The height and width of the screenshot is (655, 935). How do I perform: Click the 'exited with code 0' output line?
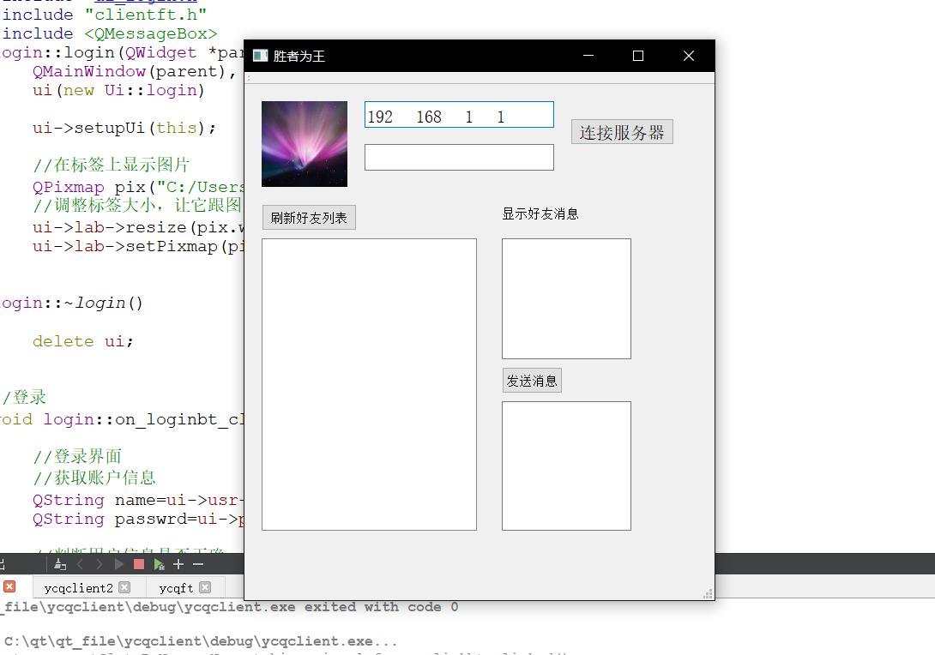pyautogui.click(x=230, y=607)
